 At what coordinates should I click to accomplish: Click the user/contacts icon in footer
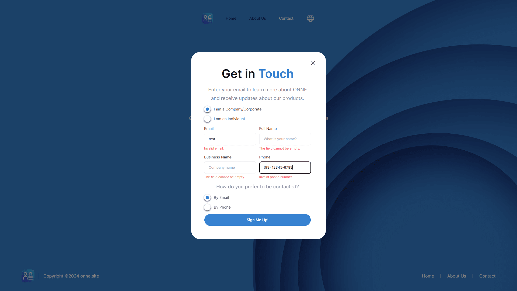pyautogui.click(x=28, y=276)
